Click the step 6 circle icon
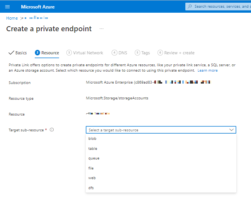 [x=160, y=52]
